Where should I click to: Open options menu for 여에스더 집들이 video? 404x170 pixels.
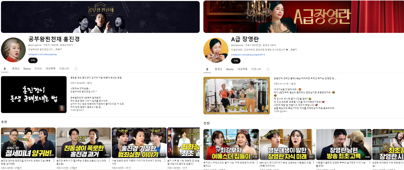pyautogui.click(x=257, y=163)
